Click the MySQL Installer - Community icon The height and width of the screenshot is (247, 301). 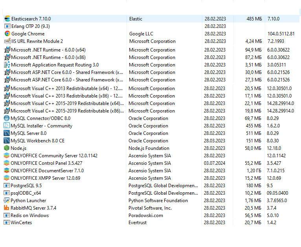point(7,125)
